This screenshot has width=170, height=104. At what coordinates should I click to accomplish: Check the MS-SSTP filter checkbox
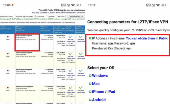[x=57, y=16]
